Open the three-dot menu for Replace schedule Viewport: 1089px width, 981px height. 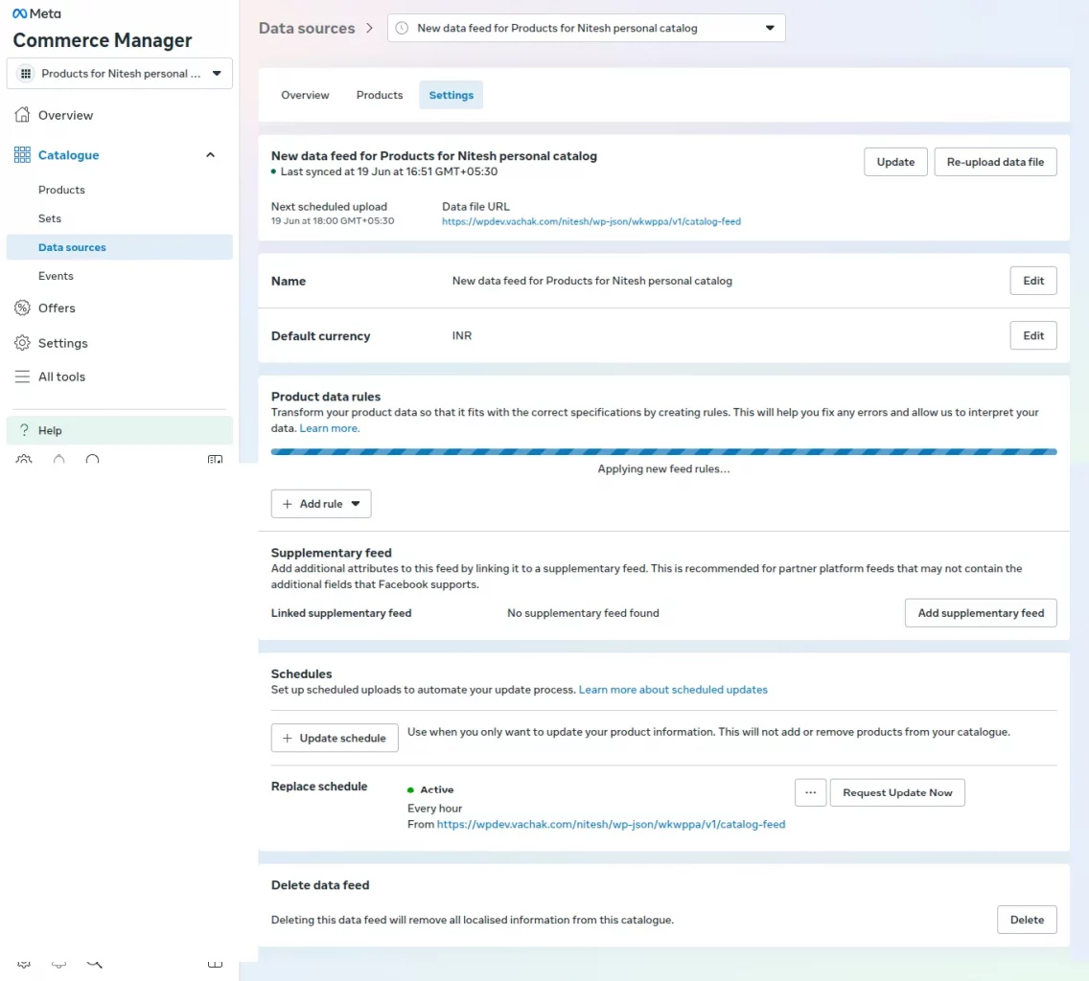click(x=810, y=792)
